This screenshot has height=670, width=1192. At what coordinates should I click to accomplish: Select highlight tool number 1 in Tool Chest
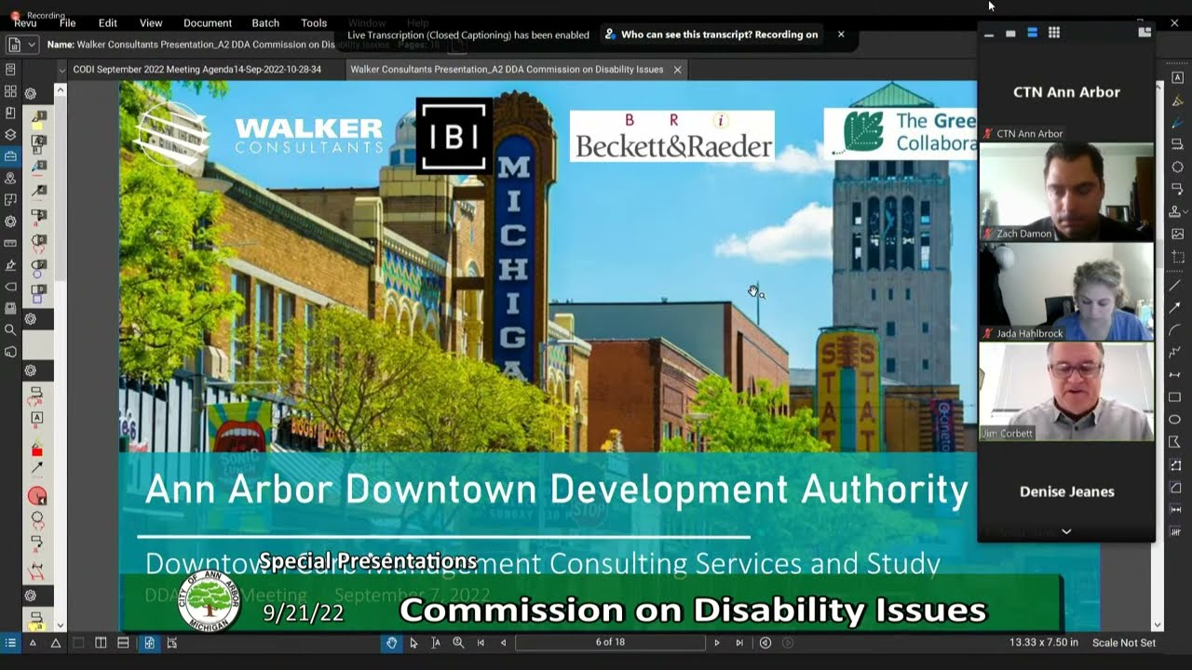click(37, 119)
